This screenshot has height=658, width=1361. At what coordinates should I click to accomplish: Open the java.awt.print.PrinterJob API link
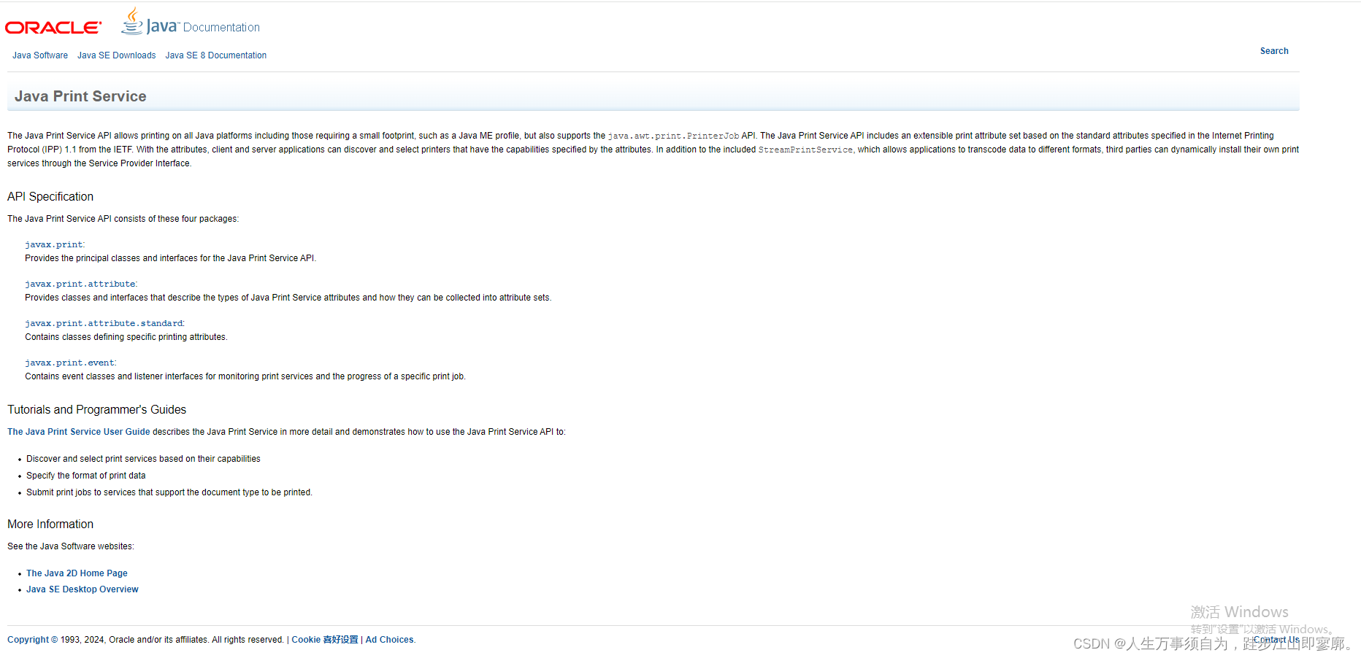[673, 136]
